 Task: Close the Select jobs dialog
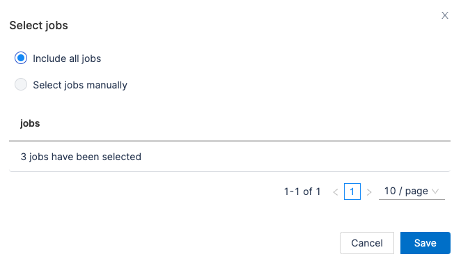(444, 15)
